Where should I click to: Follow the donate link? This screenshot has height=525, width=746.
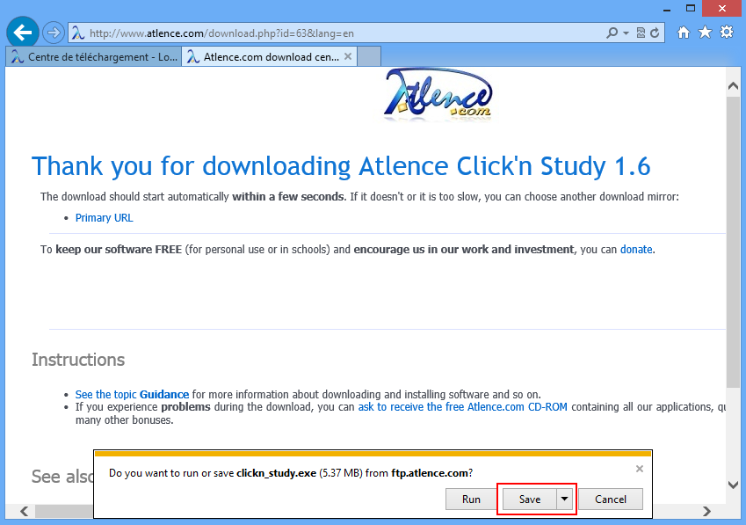point(636,250)
